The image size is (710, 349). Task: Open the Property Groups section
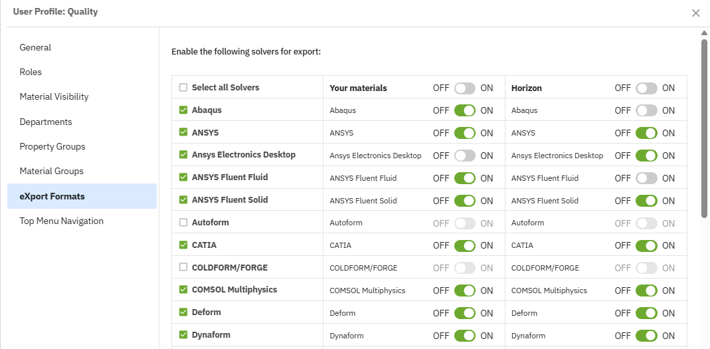(52, 147)
